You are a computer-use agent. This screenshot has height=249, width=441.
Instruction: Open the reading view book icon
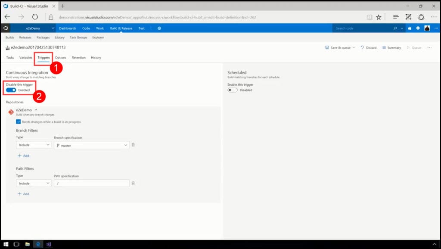370,17
